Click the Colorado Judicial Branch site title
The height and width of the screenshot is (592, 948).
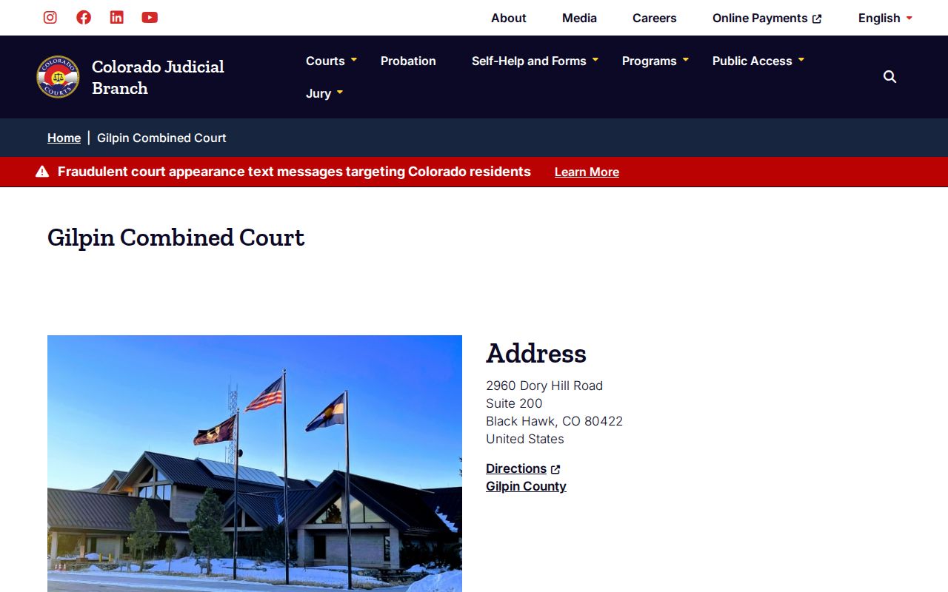tap(158, 77)
